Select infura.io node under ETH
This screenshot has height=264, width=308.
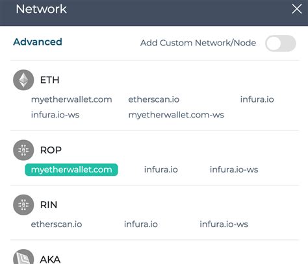257,99
